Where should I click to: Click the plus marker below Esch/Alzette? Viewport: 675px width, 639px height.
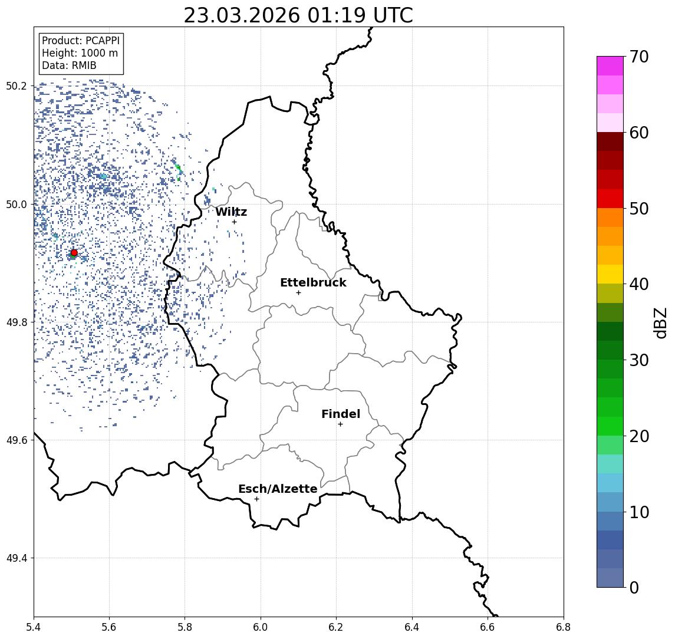pyautogui.click(x=256, y=499)
